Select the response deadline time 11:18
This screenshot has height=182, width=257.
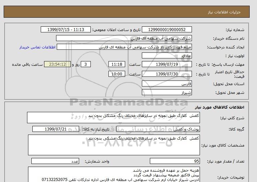pyautogui.click(x=117, y=64)
